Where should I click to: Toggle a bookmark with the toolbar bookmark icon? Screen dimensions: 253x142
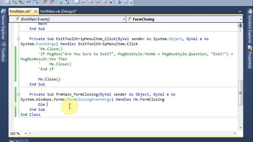click(x=77, y=2)
